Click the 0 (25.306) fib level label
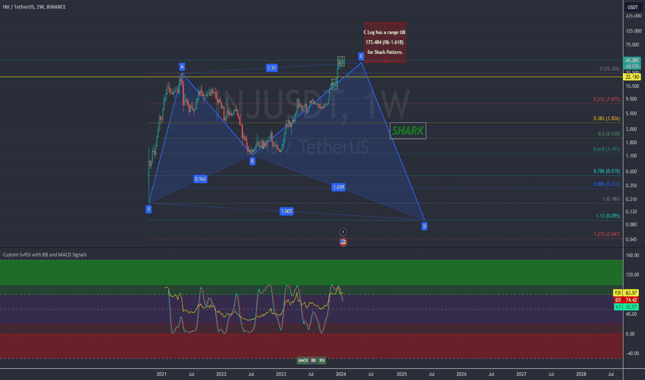 [610, 68]
